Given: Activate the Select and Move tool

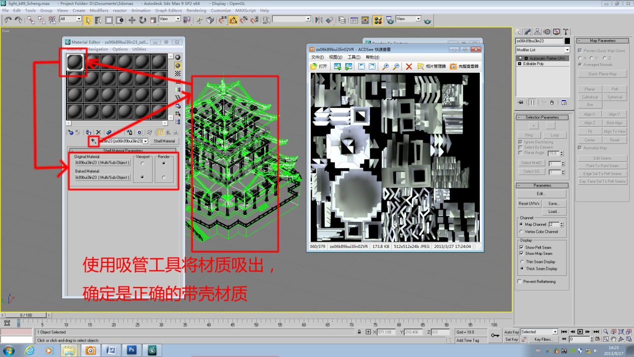Looking at the screenshot, I should [x=132, y=20].
